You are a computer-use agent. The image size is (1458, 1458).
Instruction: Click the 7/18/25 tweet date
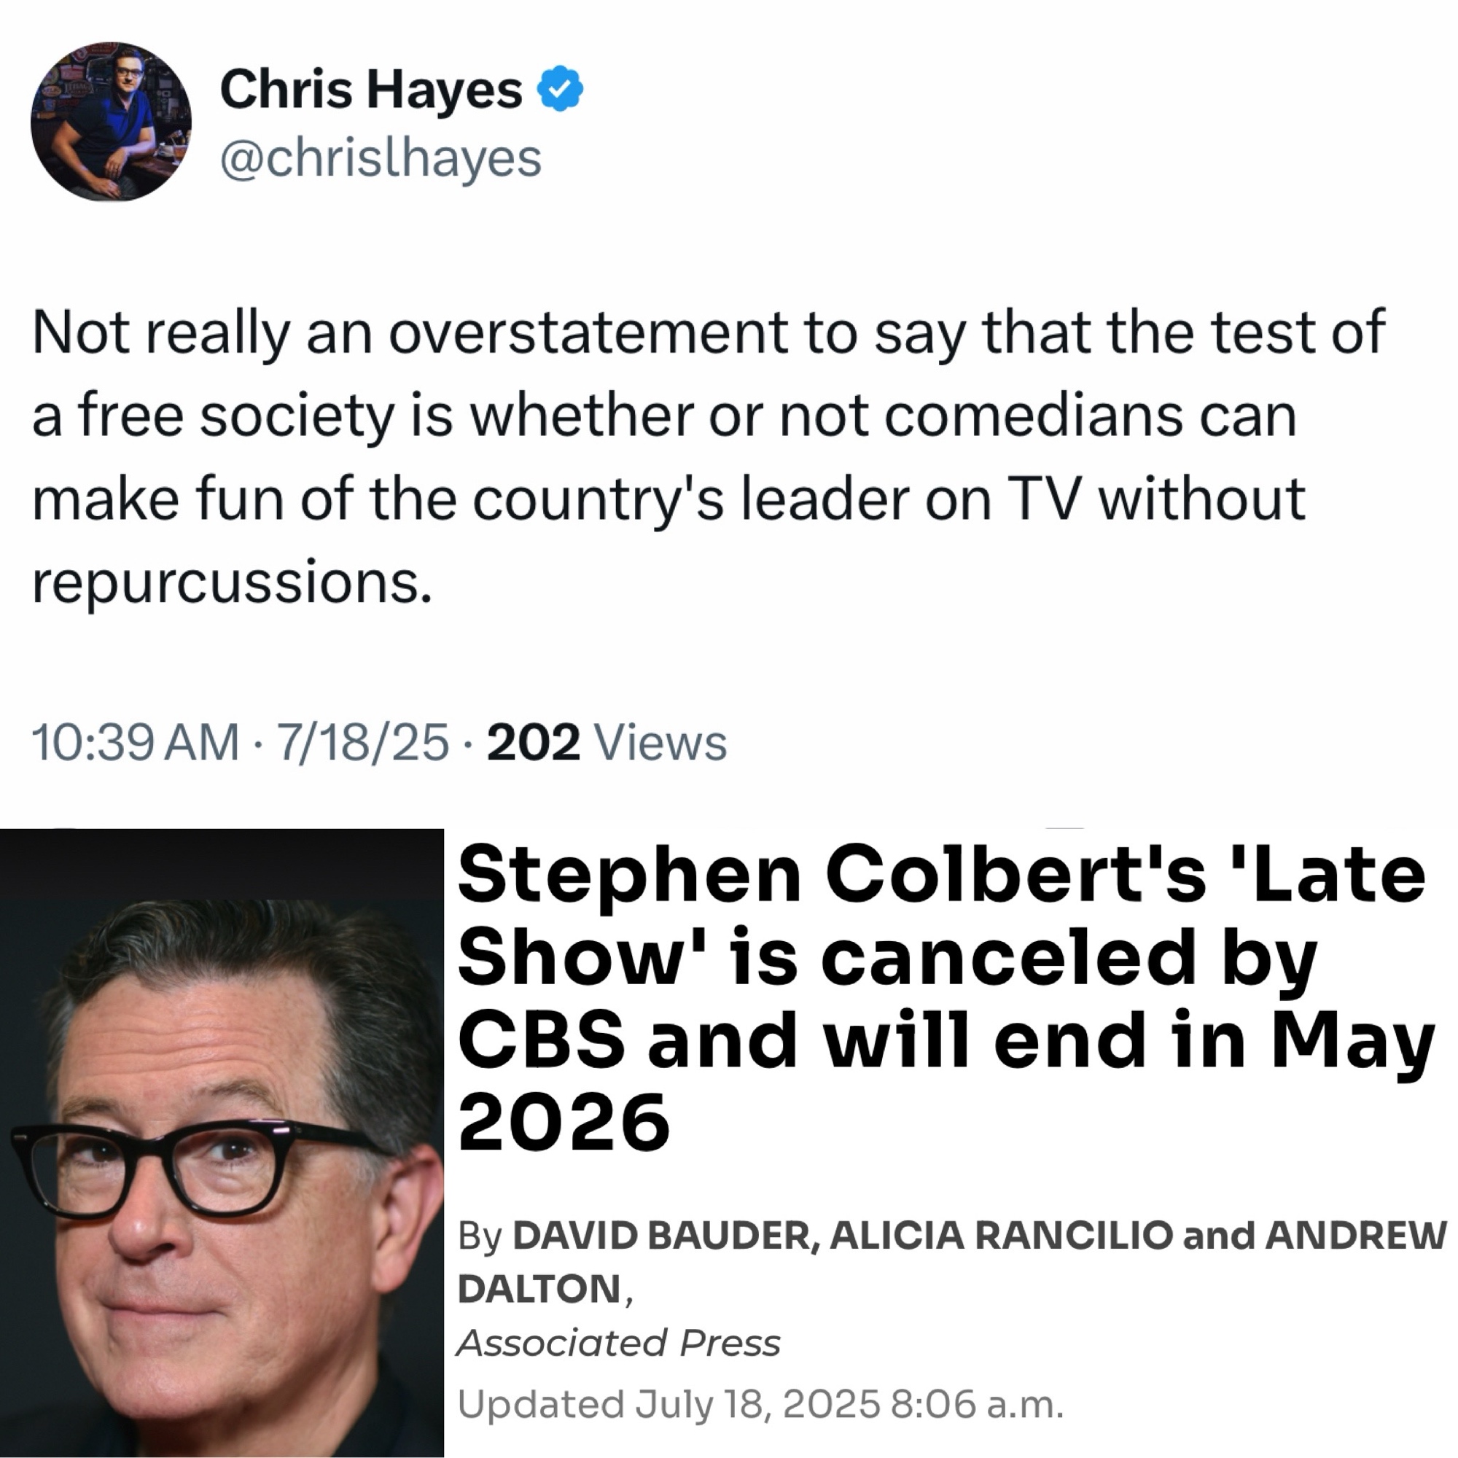point(363,742)
